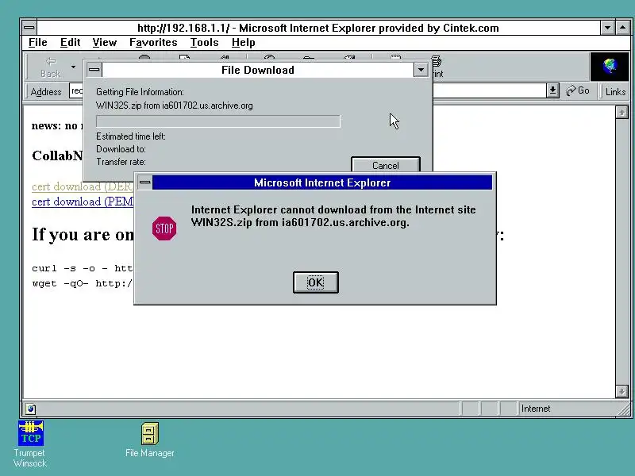
Task: Click the Microsoft Internet Explorer dialog title bar
Action: tap(322, 182)
